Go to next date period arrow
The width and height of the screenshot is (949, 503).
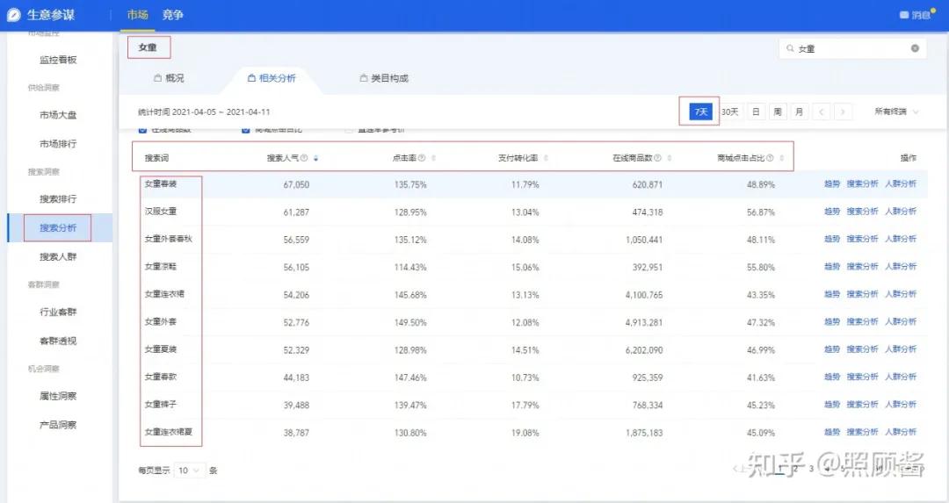[843, 111]
